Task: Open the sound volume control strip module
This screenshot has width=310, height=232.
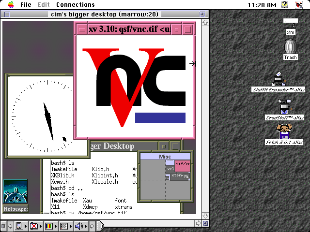Action: (78, 226)
